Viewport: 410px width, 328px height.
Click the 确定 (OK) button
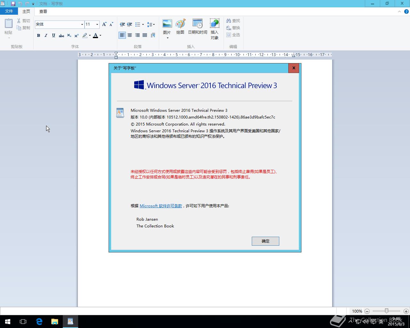266,241
